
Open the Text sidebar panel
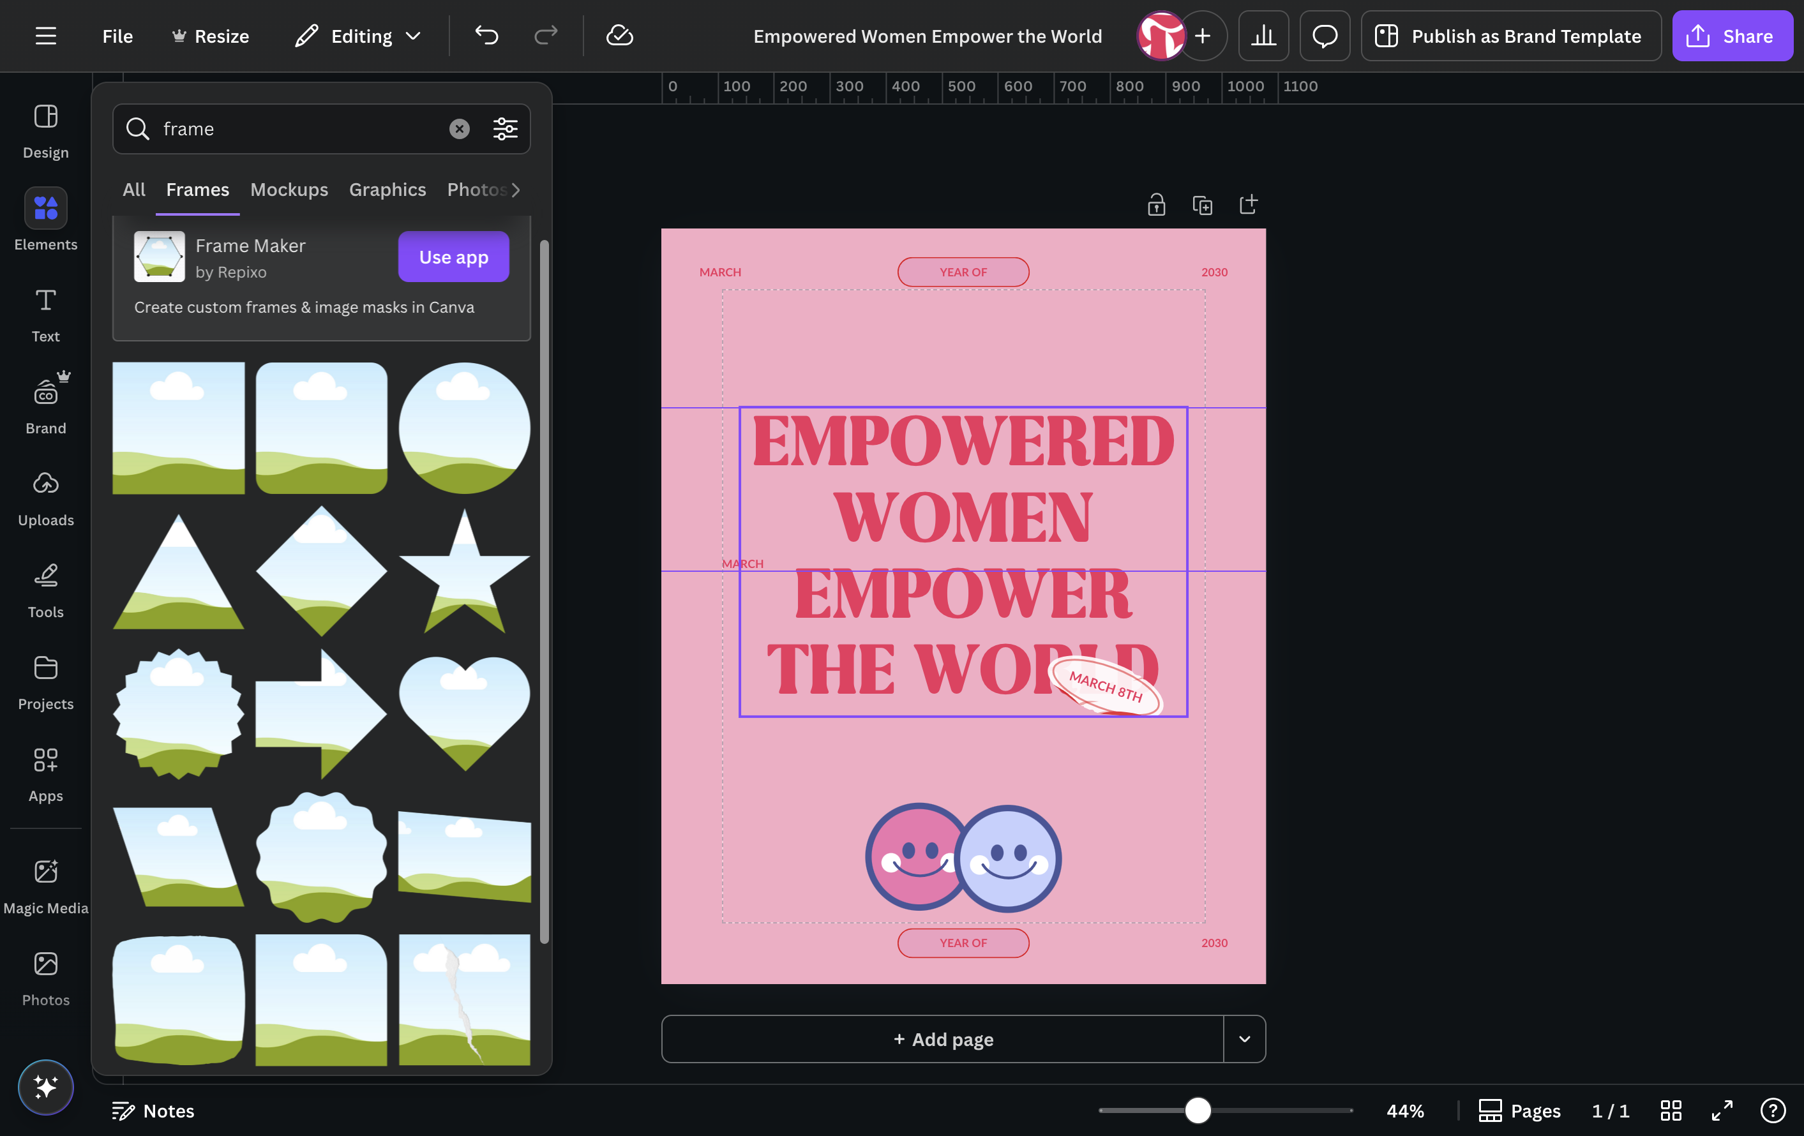pyautogui.click(x=46, y=315)
